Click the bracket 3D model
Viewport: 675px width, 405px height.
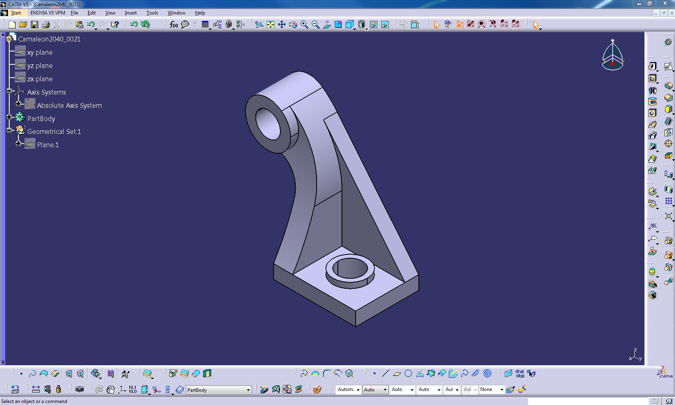click(x=331, y=197)
